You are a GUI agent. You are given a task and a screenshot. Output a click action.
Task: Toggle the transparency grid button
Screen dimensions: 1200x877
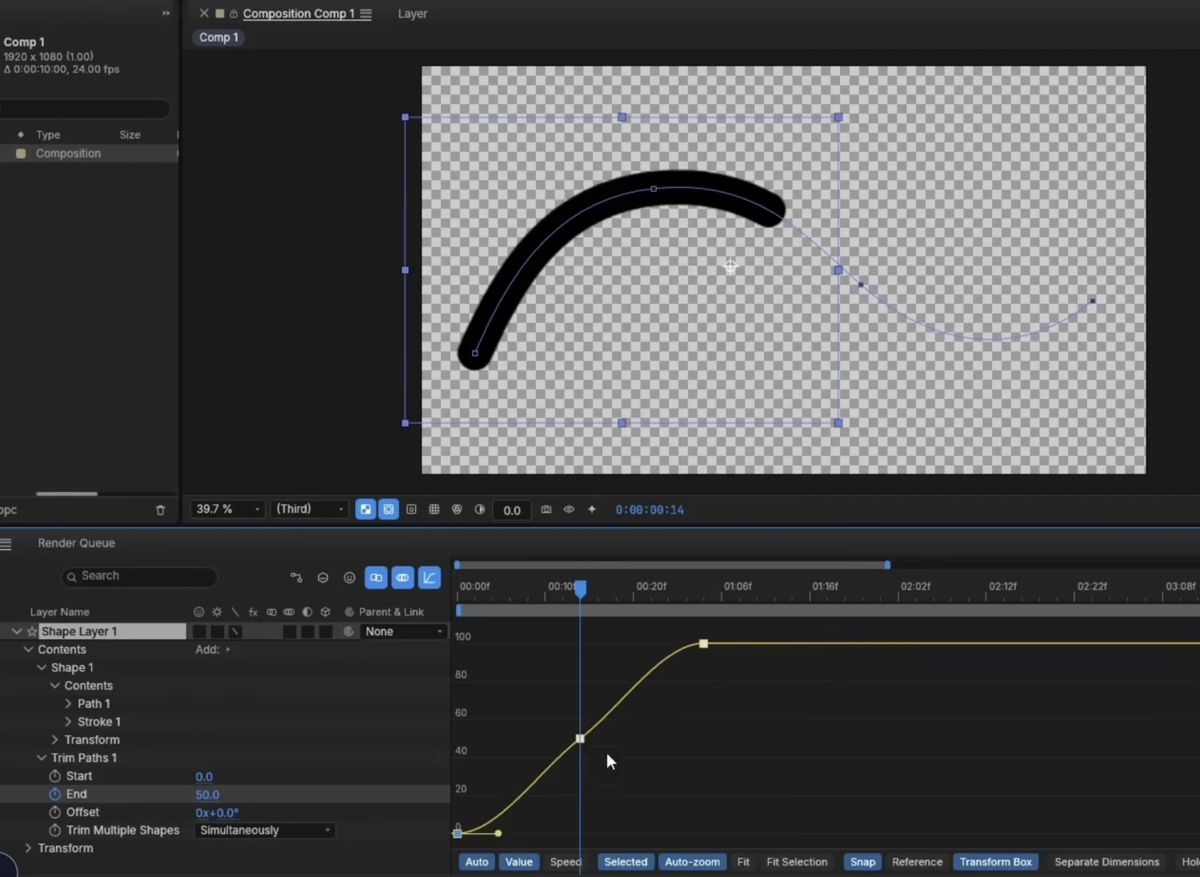pos(366,510)
